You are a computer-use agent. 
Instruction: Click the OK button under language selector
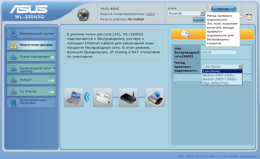[199, 20]
